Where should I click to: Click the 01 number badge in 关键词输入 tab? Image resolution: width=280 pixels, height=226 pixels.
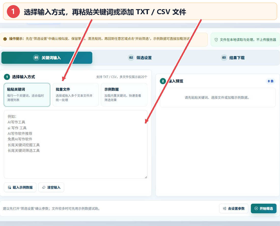pos(36,58)
